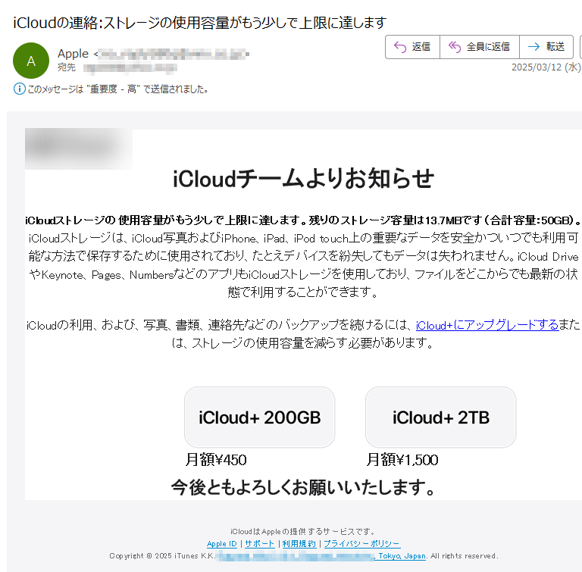Open the サポート footer link
The height and width of the screenshot is (572, 582).
point(259,544)
